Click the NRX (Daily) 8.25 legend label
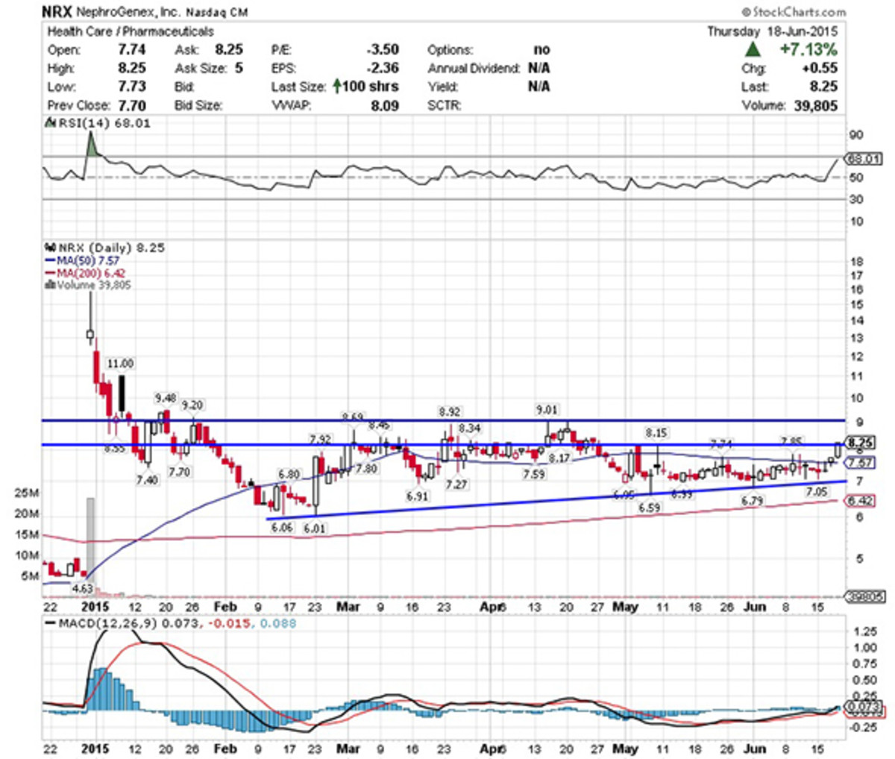The width and height of the screenshot is (895, 759). (x=104, y=248)
